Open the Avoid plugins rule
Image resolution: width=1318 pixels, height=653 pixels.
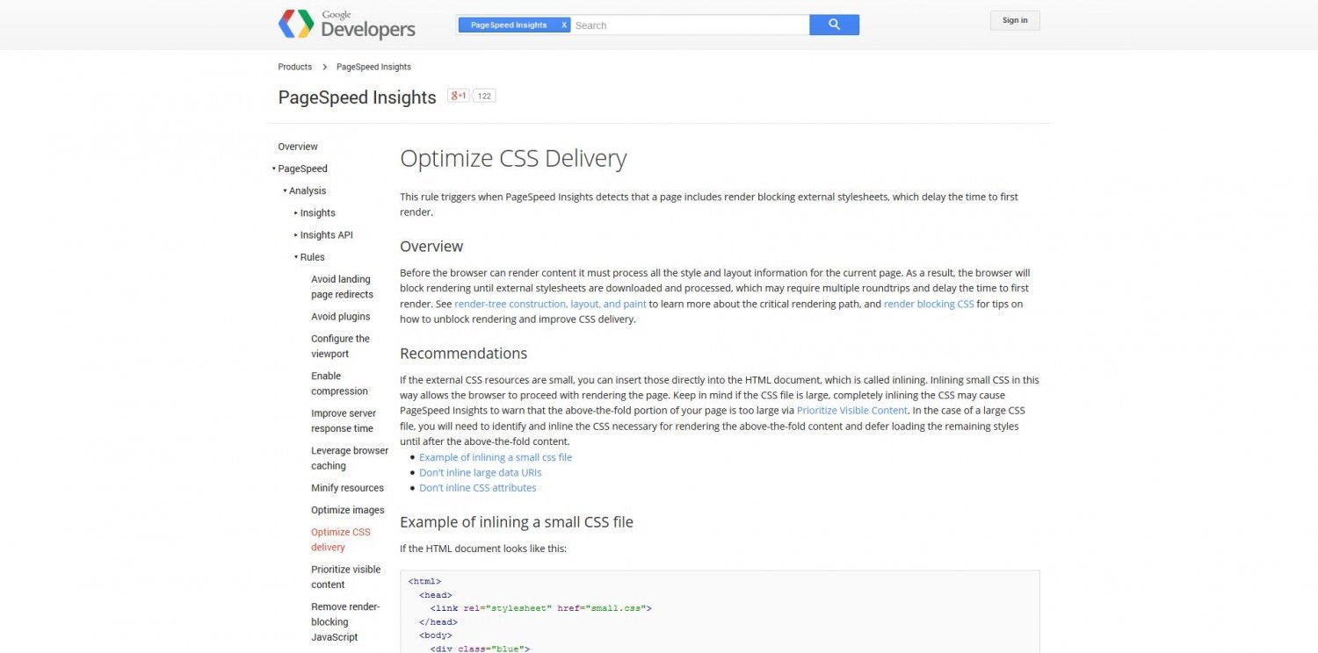(341, 317)
